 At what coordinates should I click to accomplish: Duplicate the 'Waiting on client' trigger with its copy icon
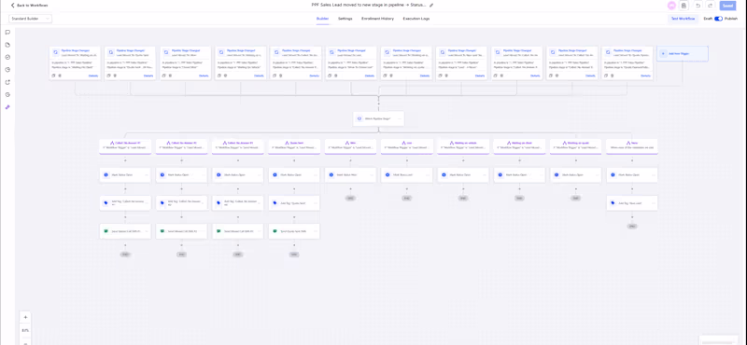[x=54, y=76]
